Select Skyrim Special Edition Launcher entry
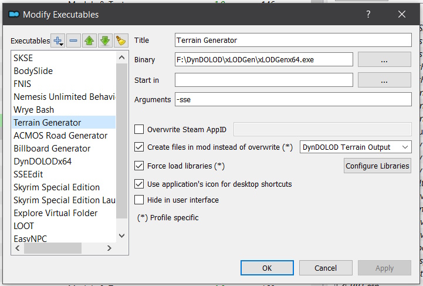The height and width of the screenshot is (286, 423). tap(64, 200)
